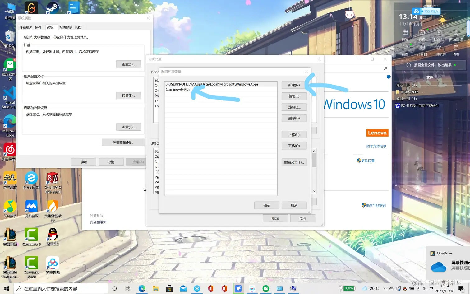Open the 元气桌面 desktop icon
The image size is (470, 294).
pos(10,180)
